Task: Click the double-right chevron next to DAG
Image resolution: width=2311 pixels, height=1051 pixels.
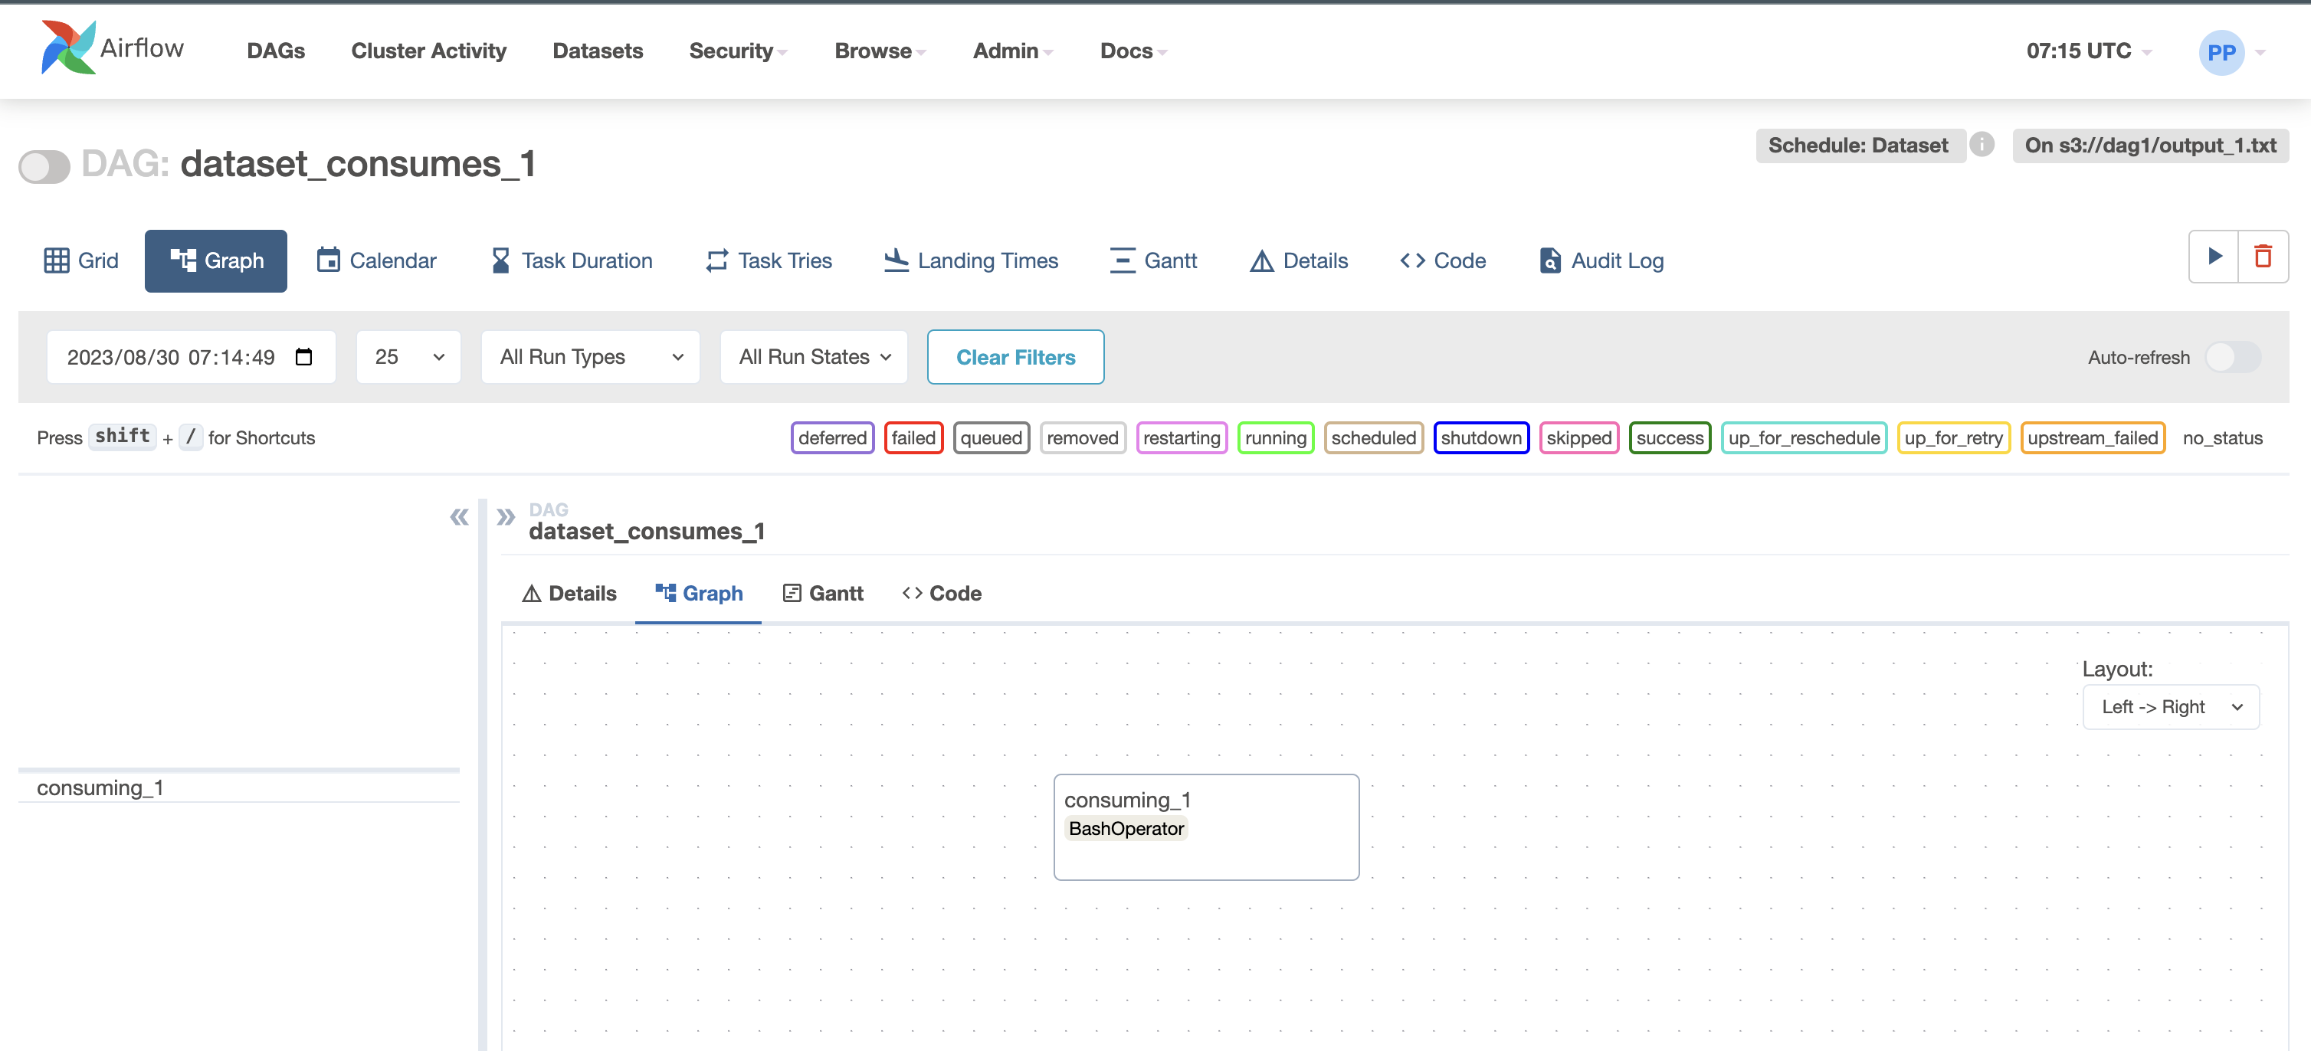Action: 506,517
